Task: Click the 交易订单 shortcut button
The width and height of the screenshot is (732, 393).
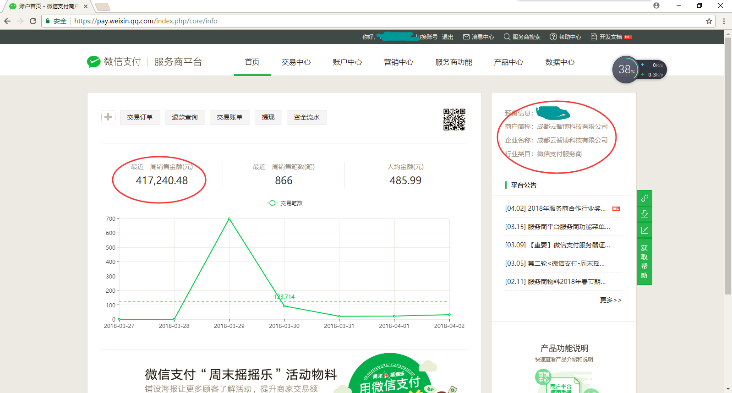Action: [140, 117]
